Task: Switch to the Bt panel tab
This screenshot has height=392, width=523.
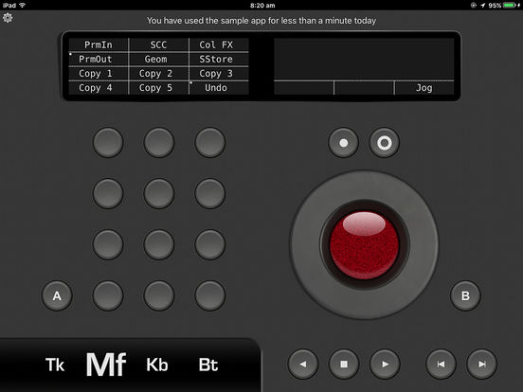Action: pyautogui.click(x=208, y=365)
